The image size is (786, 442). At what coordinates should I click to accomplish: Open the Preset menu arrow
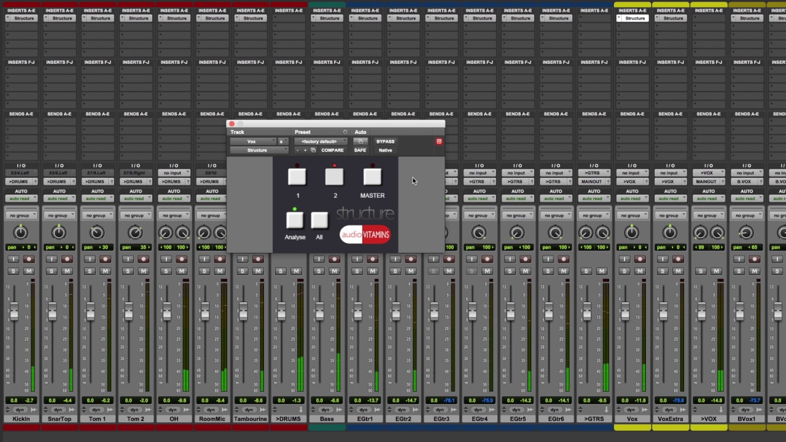click(344, 132)
